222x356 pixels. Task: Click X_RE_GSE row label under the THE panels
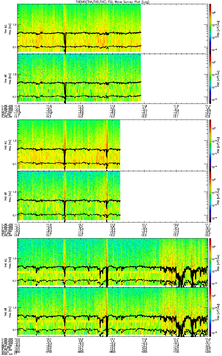pos(7,339)
